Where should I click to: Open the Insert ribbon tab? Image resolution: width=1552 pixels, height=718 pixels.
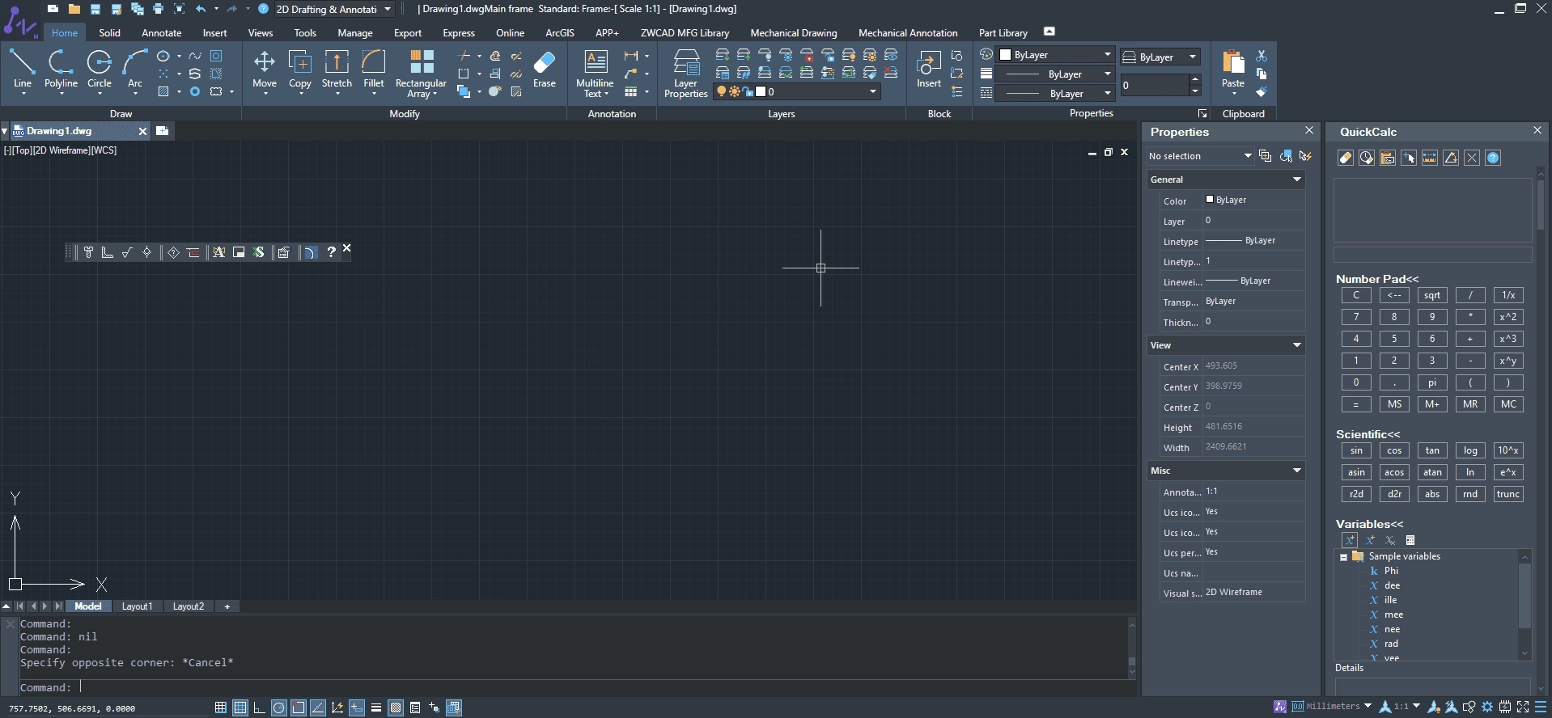(x=214, y=33)
